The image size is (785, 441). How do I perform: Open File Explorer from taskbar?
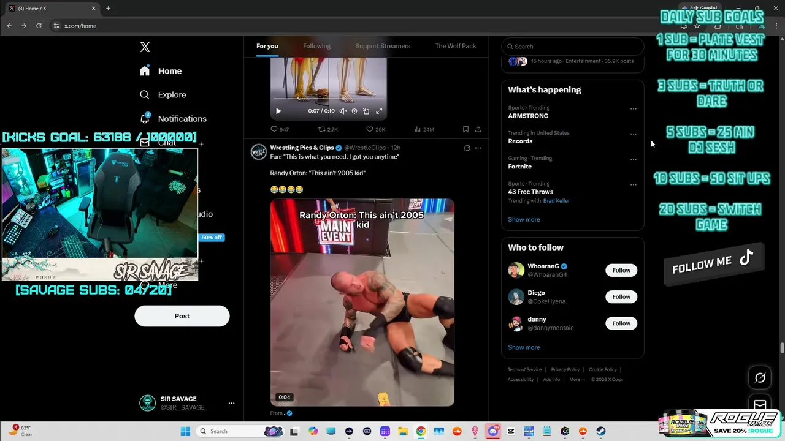click(403, 431)
